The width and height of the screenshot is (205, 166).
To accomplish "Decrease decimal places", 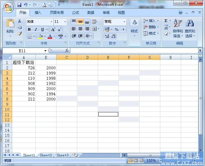I will tap(113, 36).
